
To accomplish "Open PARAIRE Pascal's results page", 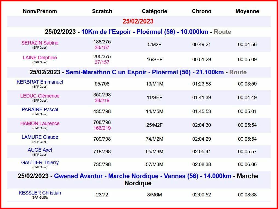I will click(x=40, y=110).
